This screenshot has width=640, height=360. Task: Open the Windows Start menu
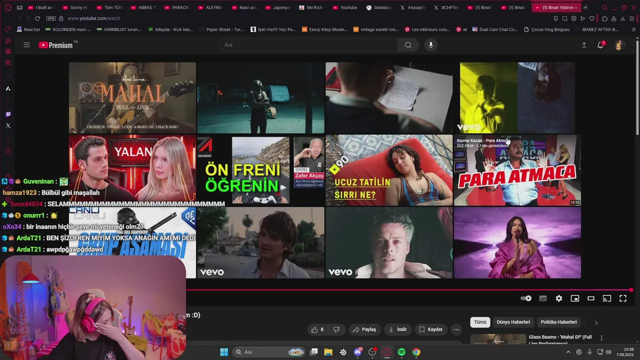224,352
